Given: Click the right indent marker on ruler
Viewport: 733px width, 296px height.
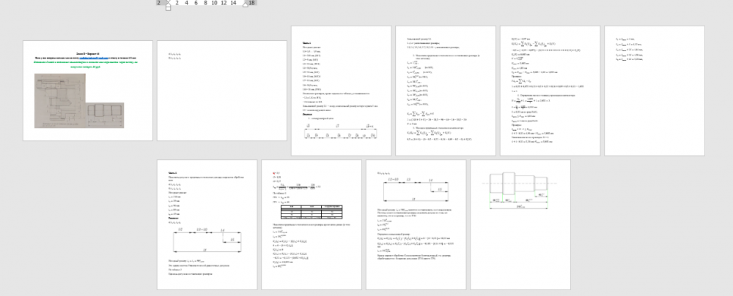Looking at the screenshot, I should 245,5.
